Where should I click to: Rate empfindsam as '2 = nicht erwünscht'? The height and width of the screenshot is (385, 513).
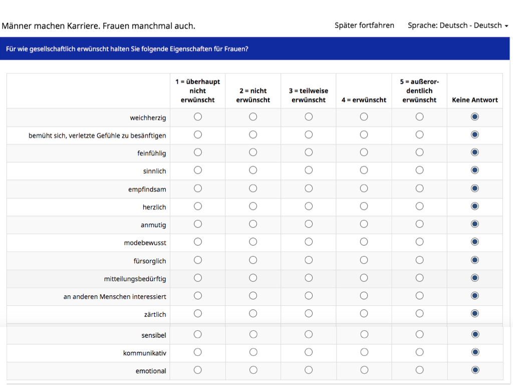253,188
